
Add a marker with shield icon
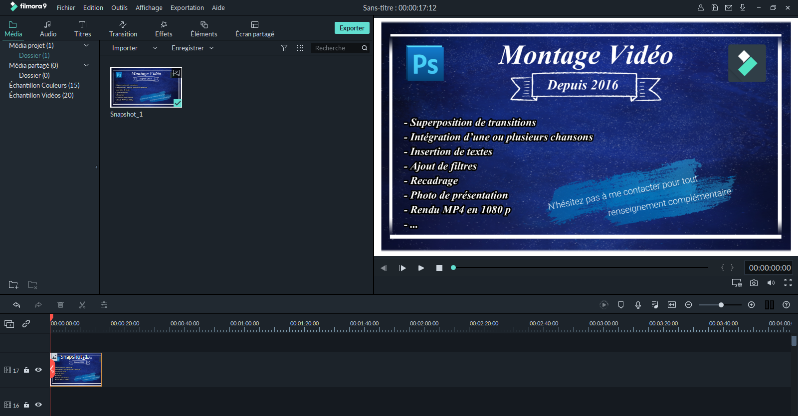[621, 305]
